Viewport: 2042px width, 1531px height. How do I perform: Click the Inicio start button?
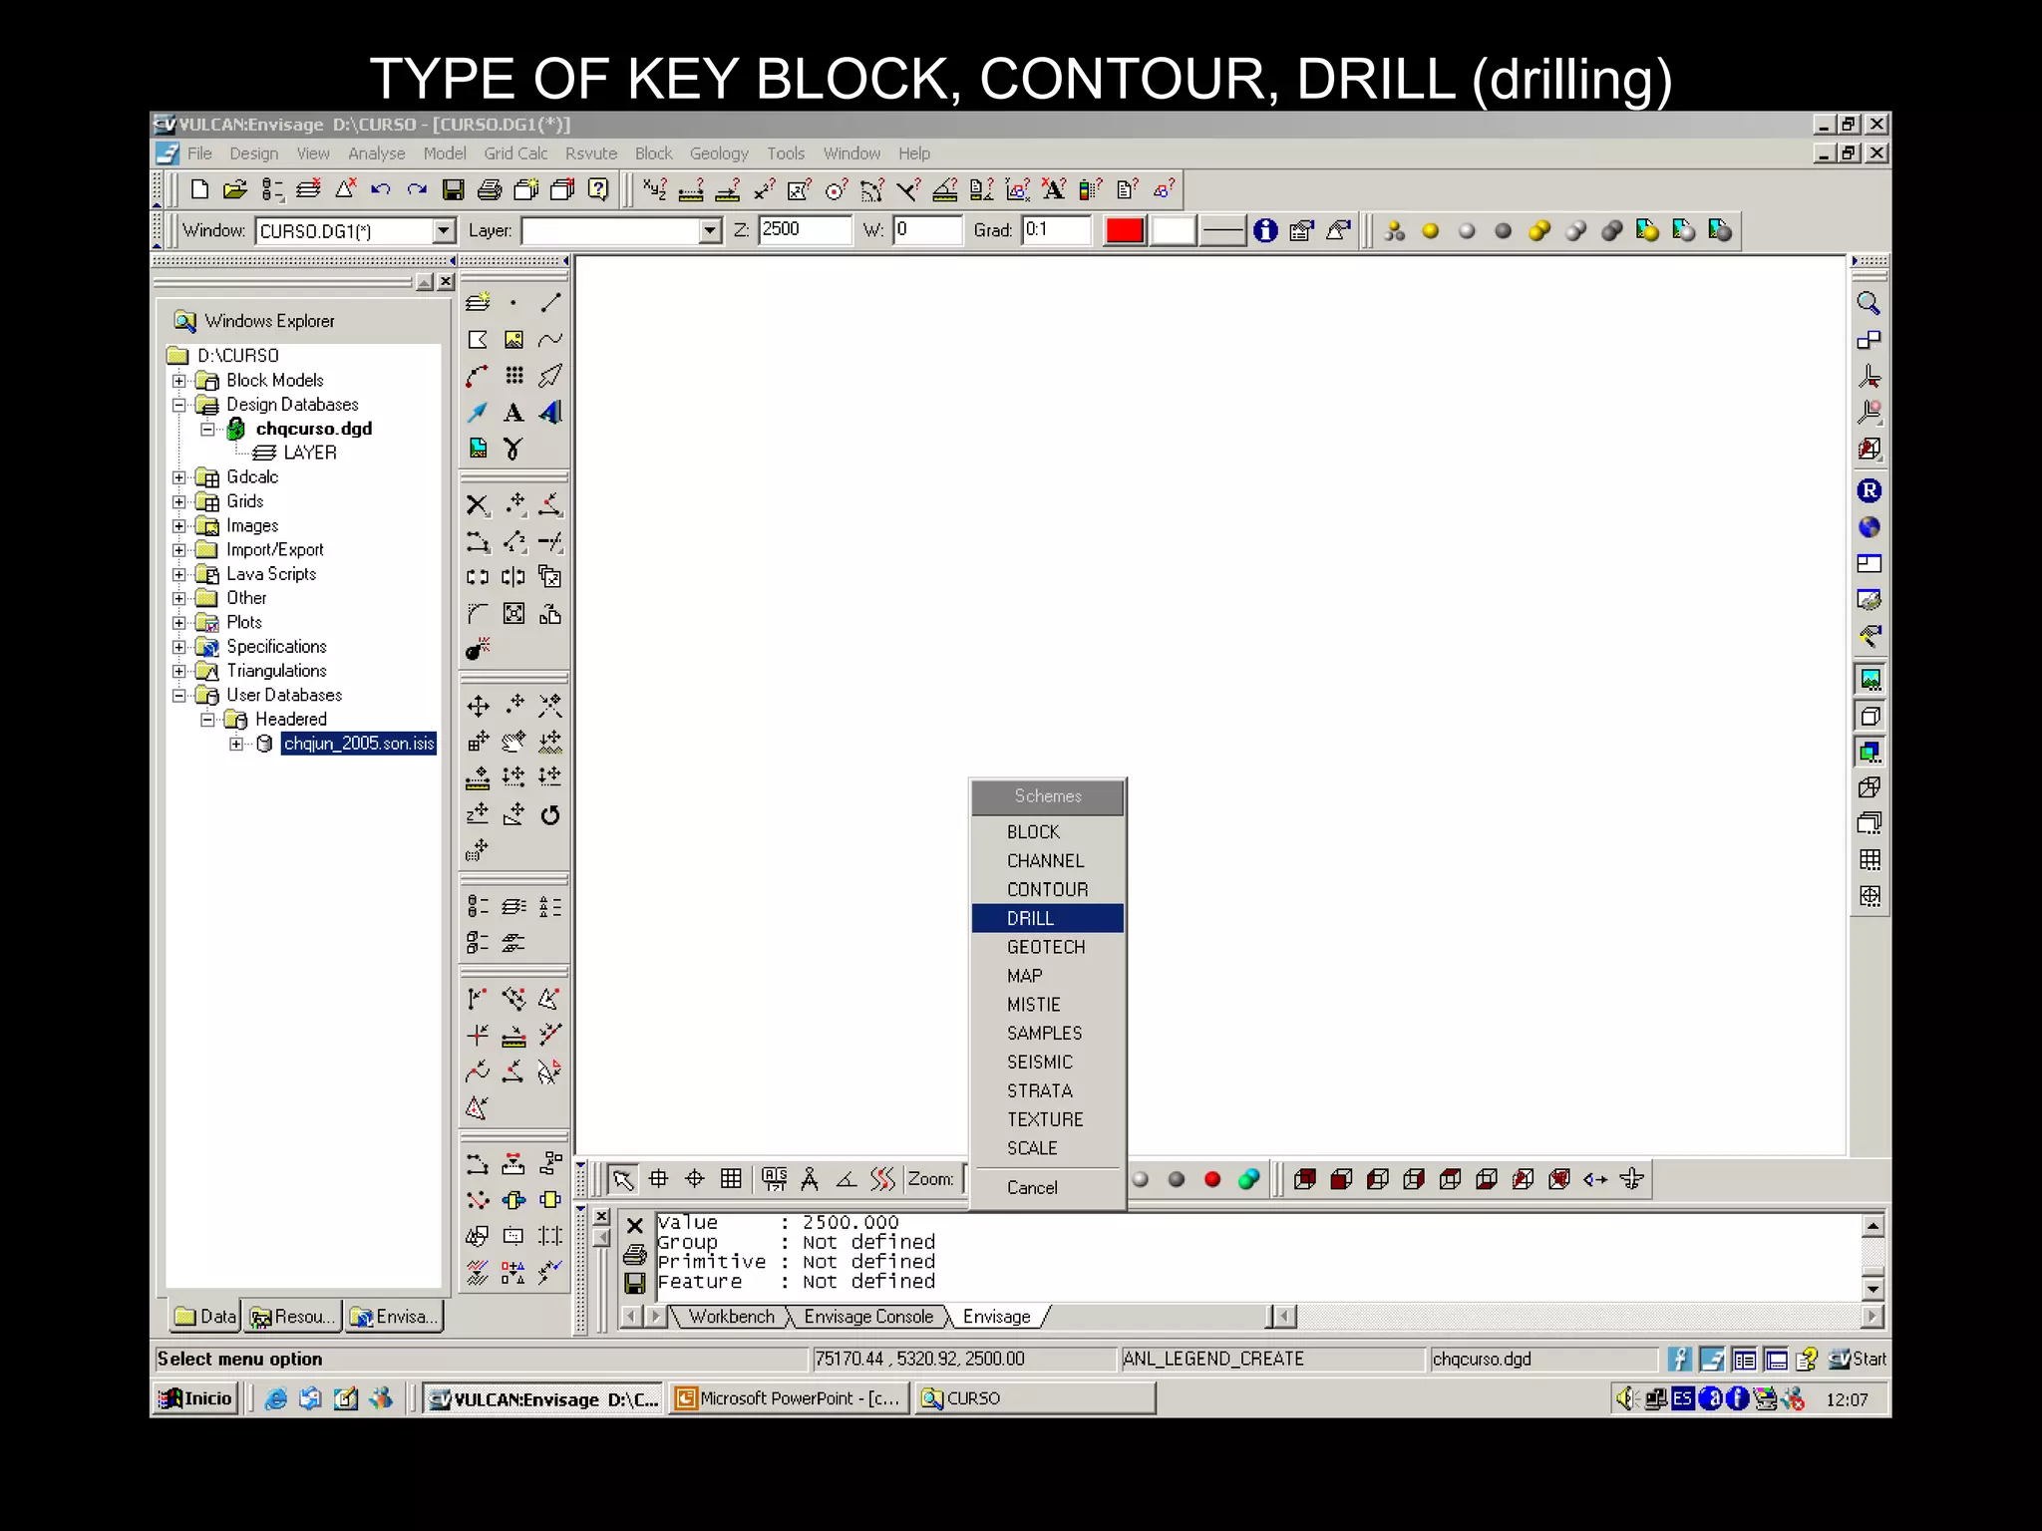pos(196,1398)
